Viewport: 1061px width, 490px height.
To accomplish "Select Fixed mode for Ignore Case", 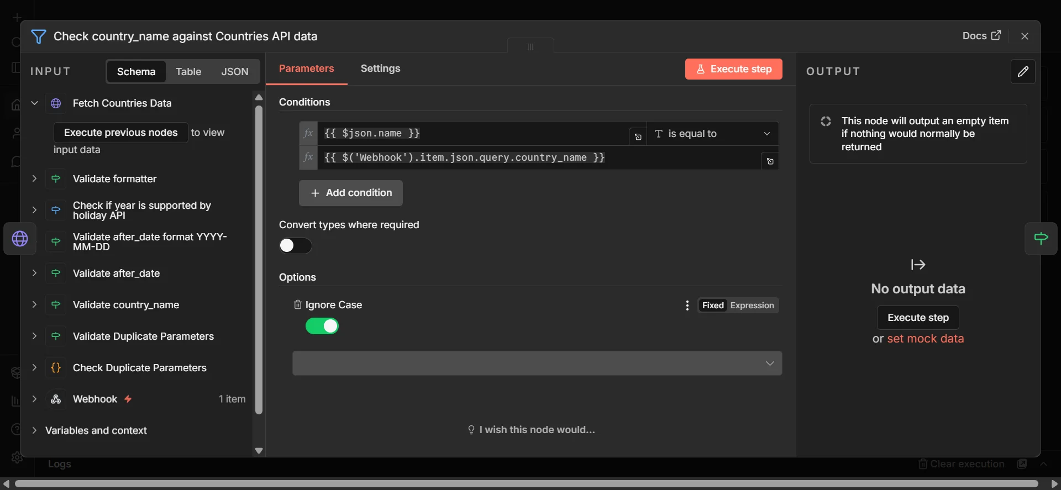I will point(712,305).
